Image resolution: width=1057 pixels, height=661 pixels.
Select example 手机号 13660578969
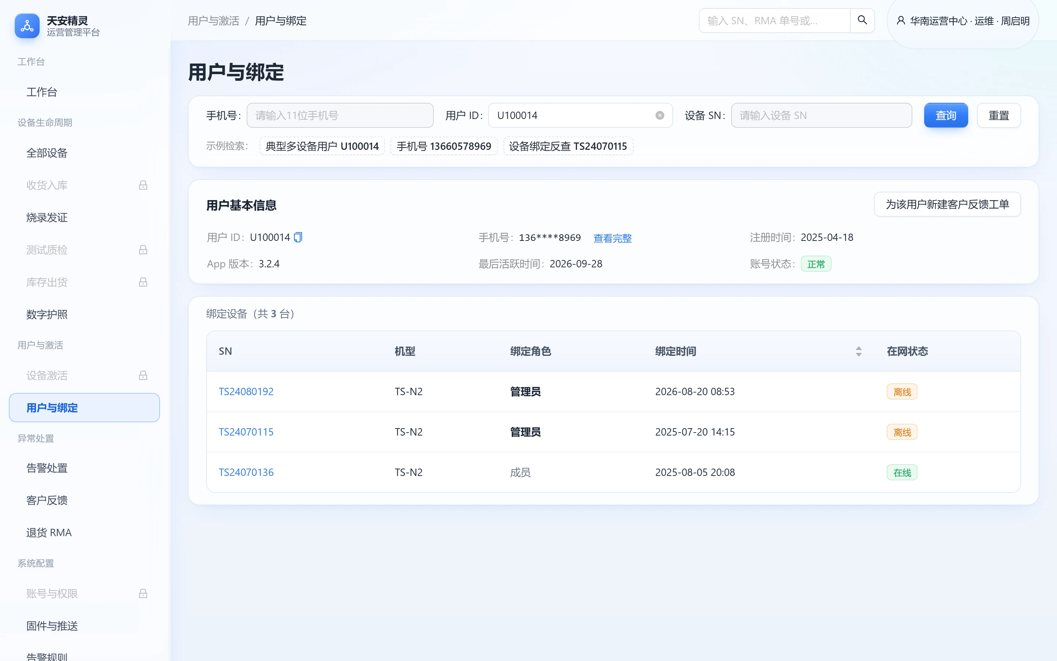coord(444,146)
